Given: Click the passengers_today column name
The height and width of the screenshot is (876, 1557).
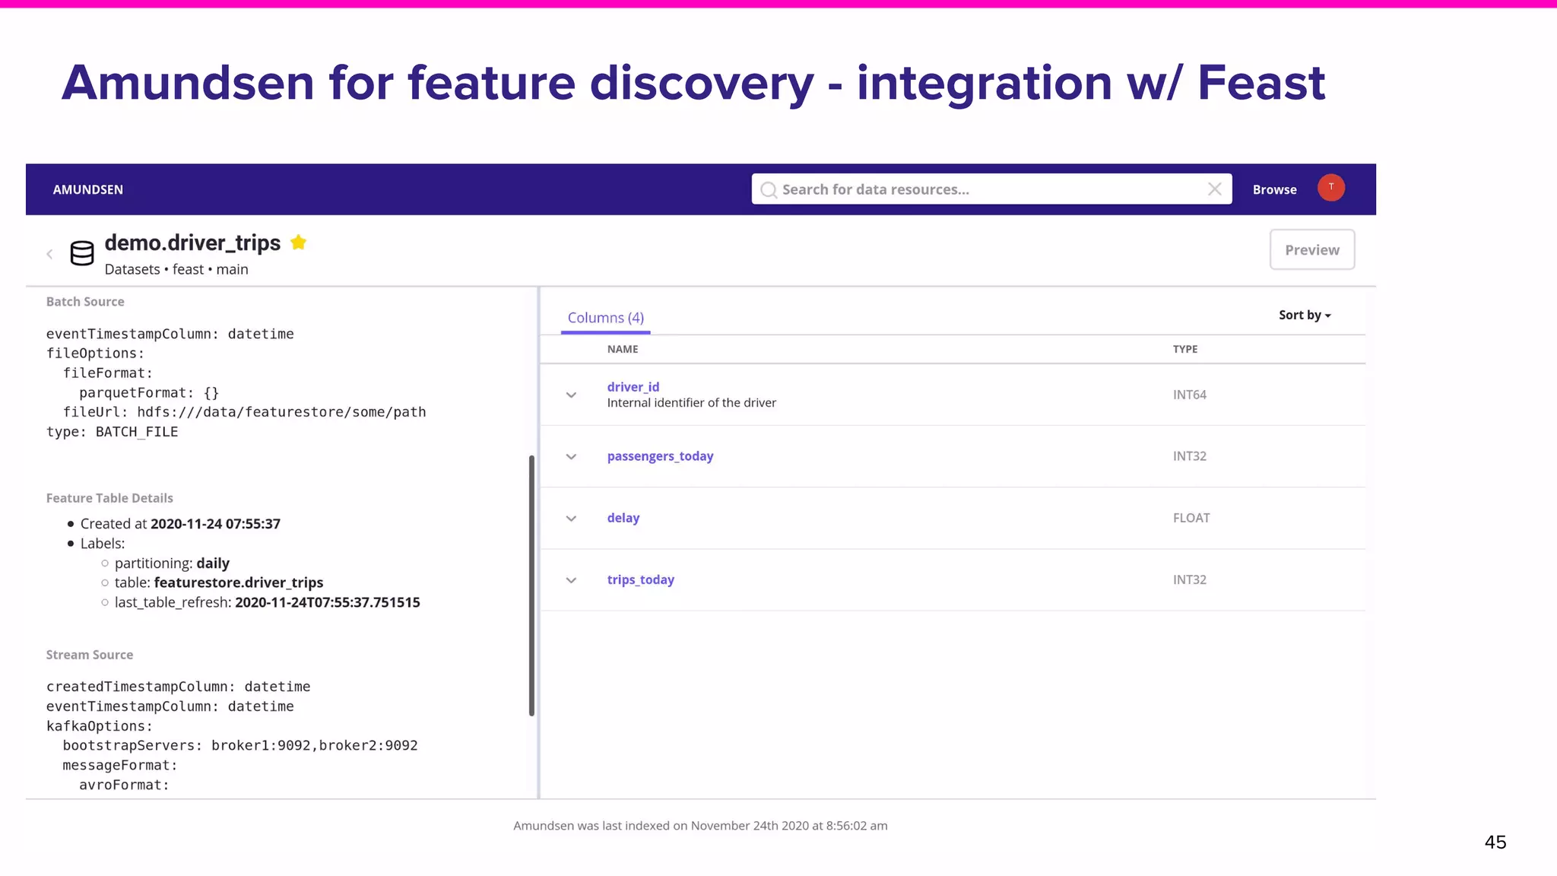Looking at the screenshot, I should [x=660, y=455].
